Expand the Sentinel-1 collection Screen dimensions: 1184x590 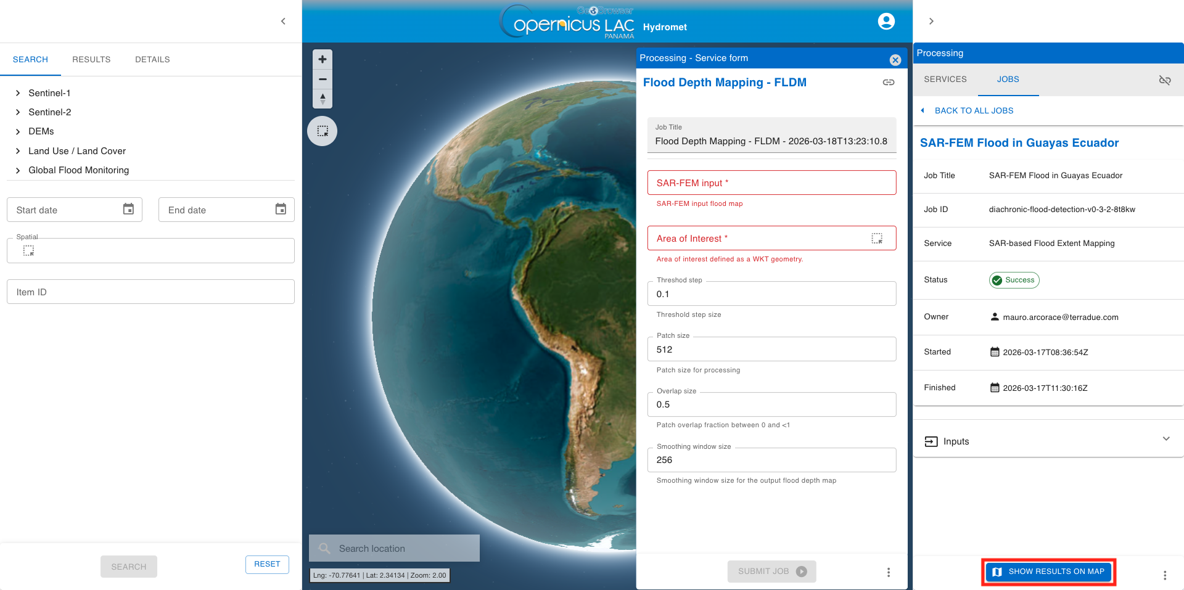[18, 93]
